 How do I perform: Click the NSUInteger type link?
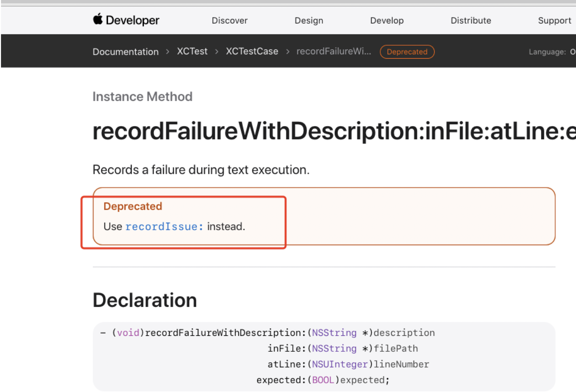[340, 364]
